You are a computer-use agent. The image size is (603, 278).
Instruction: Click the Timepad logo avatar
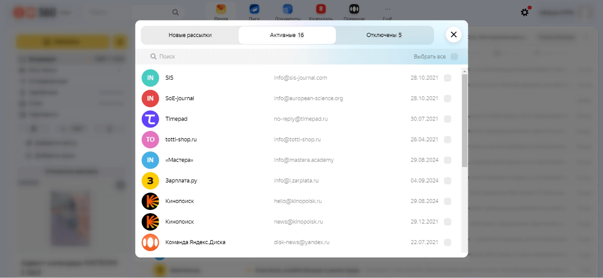pos(150,119)
